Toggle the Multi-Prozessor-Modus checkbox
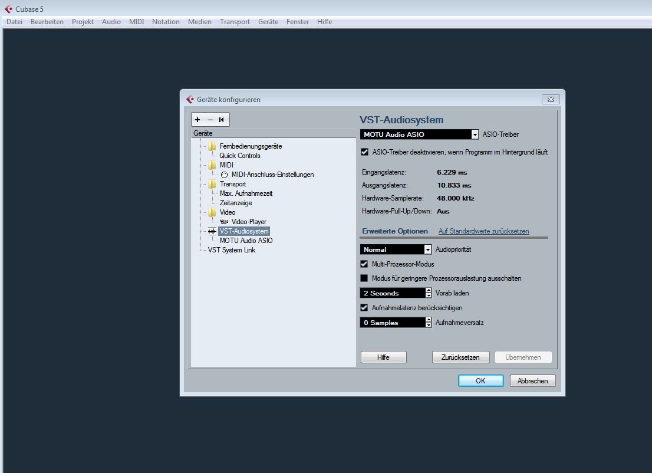 click(364, 264)
